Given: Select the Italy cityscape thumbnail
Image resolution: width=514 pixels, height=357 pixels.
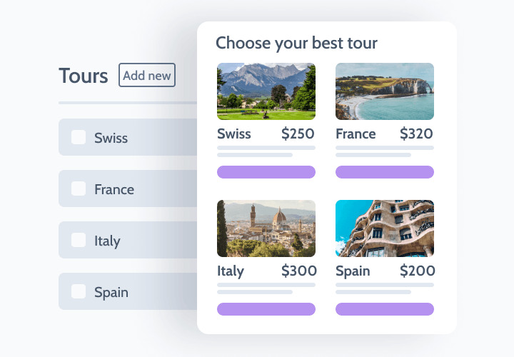Looking at the screenshot, I should pos(266,228).
